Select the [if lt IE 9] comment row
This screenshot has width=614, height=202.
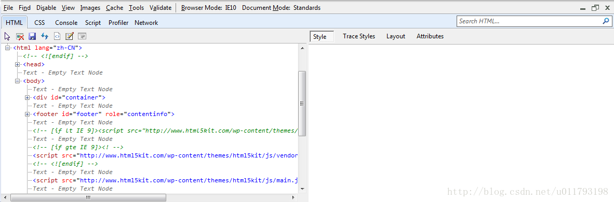tap(165, 131)
